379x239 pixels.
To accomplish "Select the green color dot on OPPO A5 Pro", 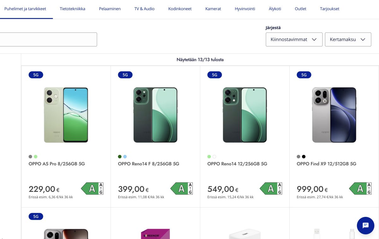I will tap(35, 156).
